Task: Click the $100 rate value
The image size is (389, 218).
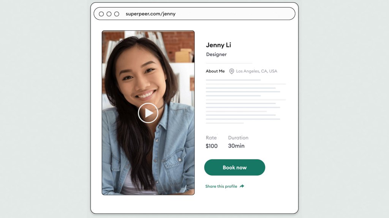Action: click(x=212, y=146)
